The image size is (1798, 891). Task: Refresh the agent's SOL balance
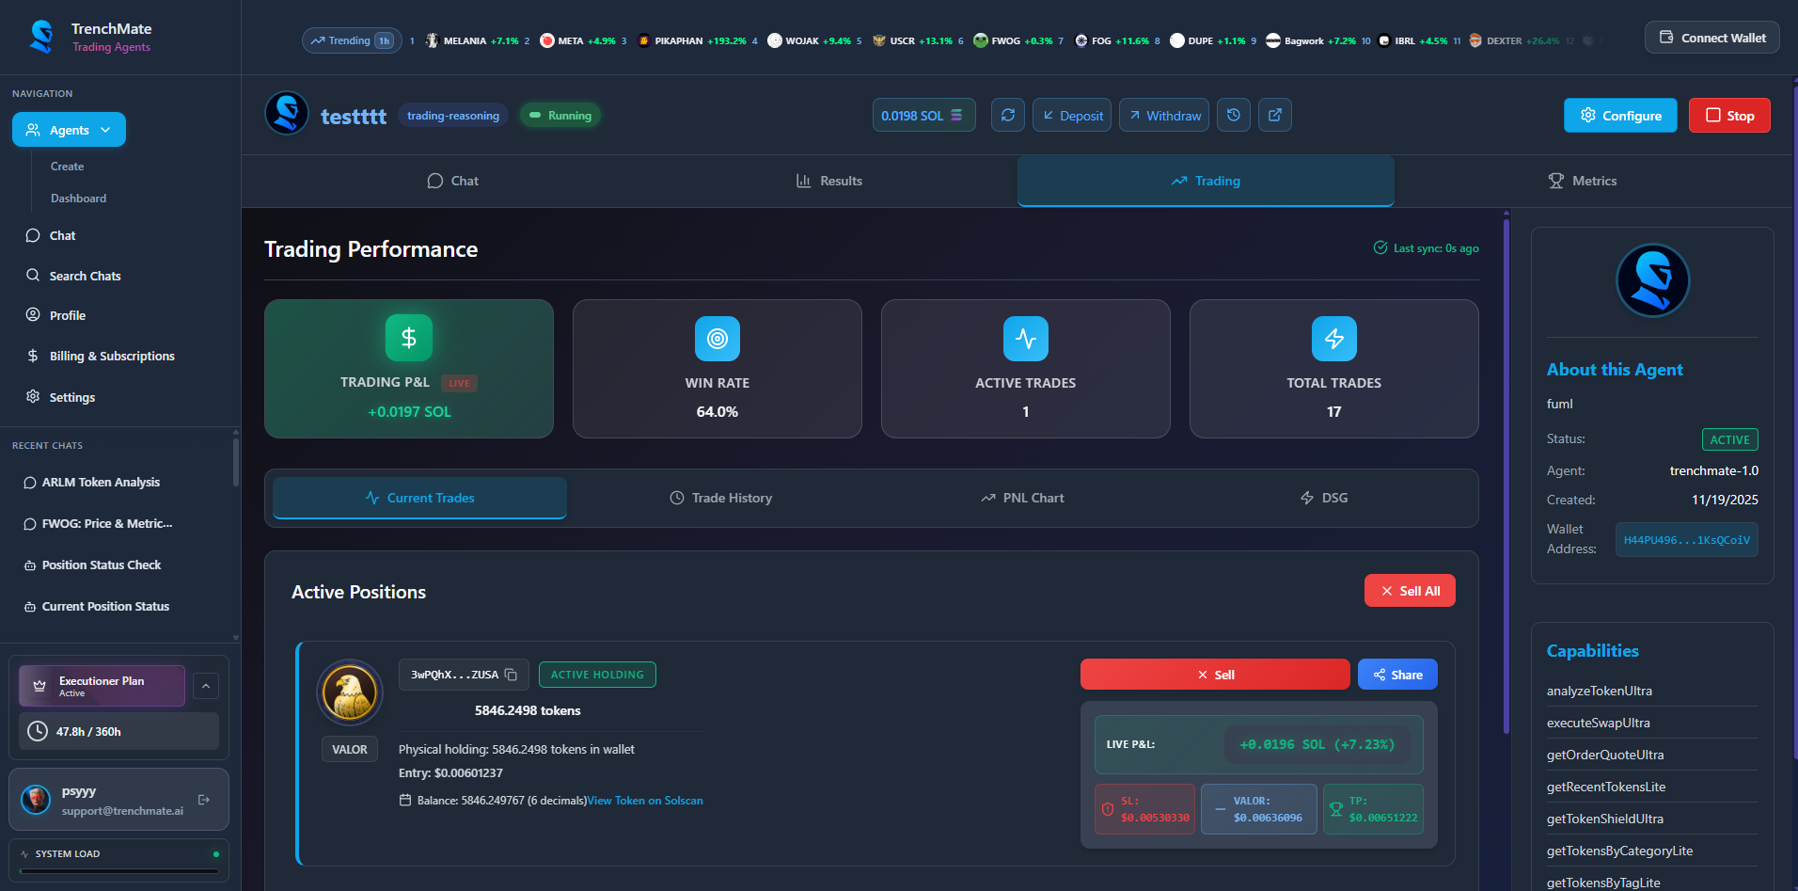1007,115
